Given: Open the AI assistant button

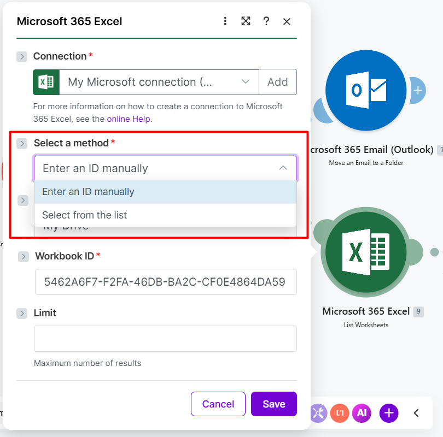Looking at the screenshot, I should pyautogui.click(x=362, y=414).
